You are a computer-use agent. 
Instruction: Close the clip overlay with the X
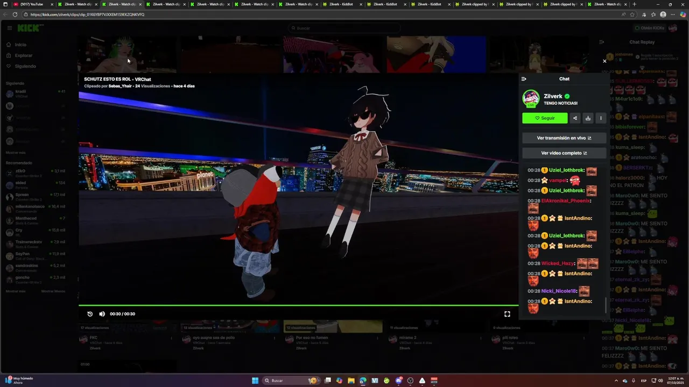tap(604, 61)
